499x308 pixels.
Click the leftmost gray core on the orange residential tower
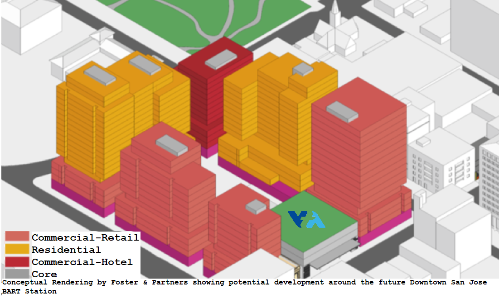tap(100, 75)
